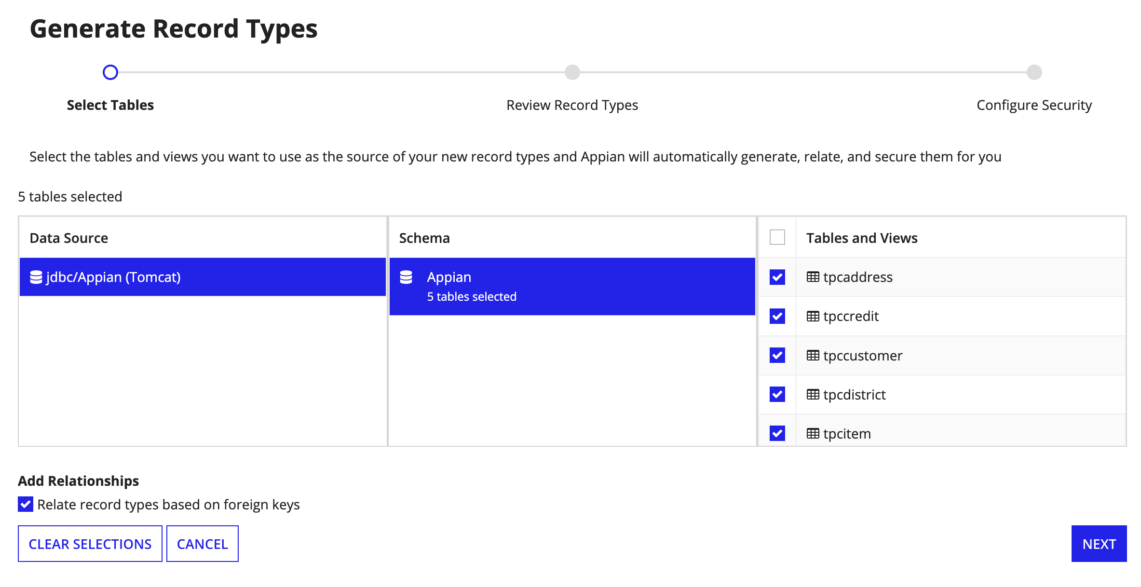
Task: Click the Add Relationships heading
Action: click(79, 481)
